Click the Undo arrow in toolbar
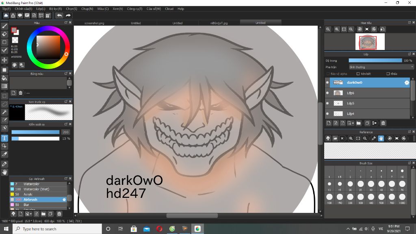This screenshot has width=416, height=234. click(60, 16)
